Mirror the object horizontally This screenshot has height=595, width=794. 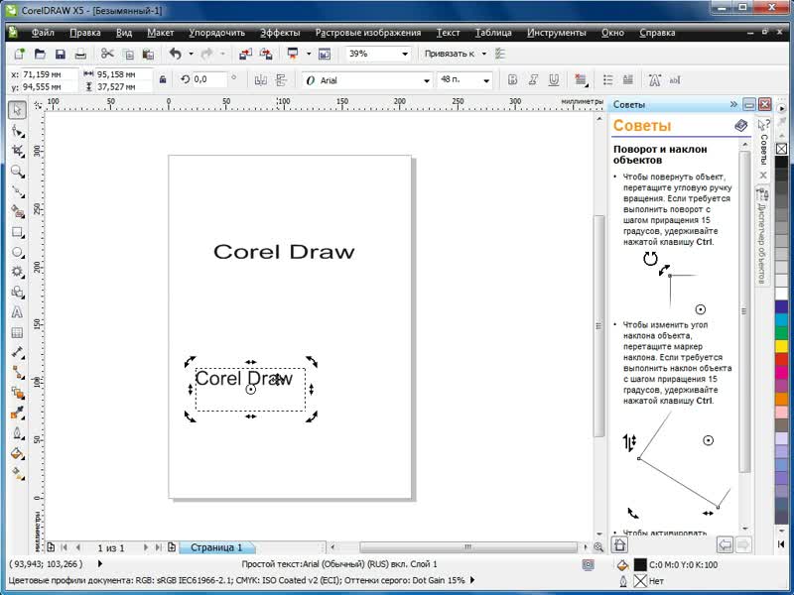coord(261,80)
